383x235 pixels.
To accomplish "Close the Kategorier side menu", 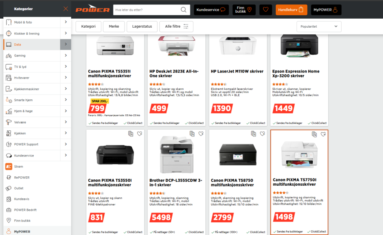I will pyautogui.click(x=65, y=9).
